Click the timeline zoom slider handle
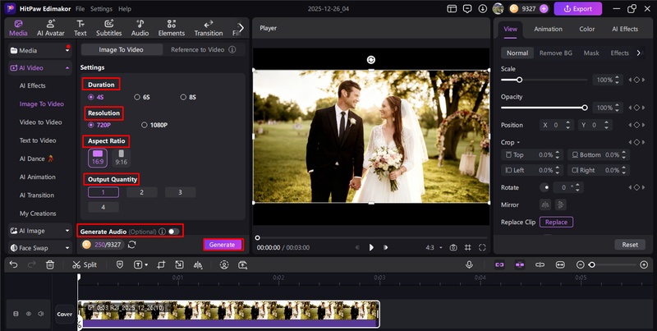 pyautogui.click(x=591, y=264)
